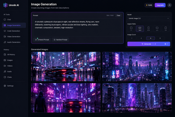The width and height of the screenshot is (175, 117).
Task: Open Audio history entry
Action: pos(14,71)
